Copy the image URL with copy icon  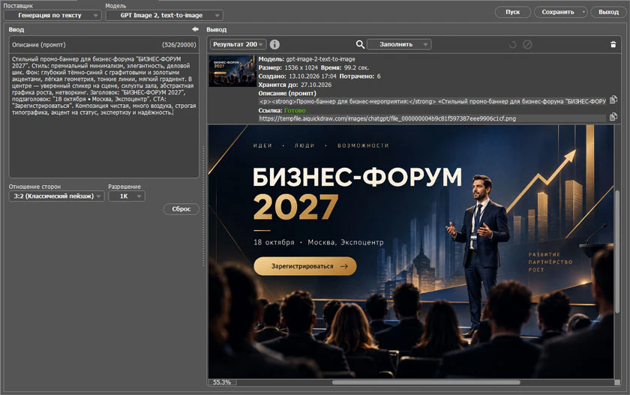click(613, 117)
